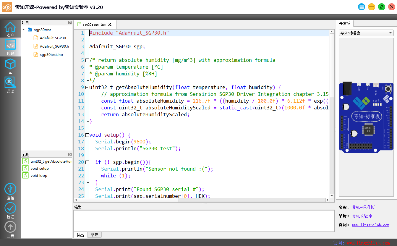Image resolution: width=397 pixels, height=246 pixels.
Task: Click the blue menu list icon in title bar
Action: [x=362, y=7]
